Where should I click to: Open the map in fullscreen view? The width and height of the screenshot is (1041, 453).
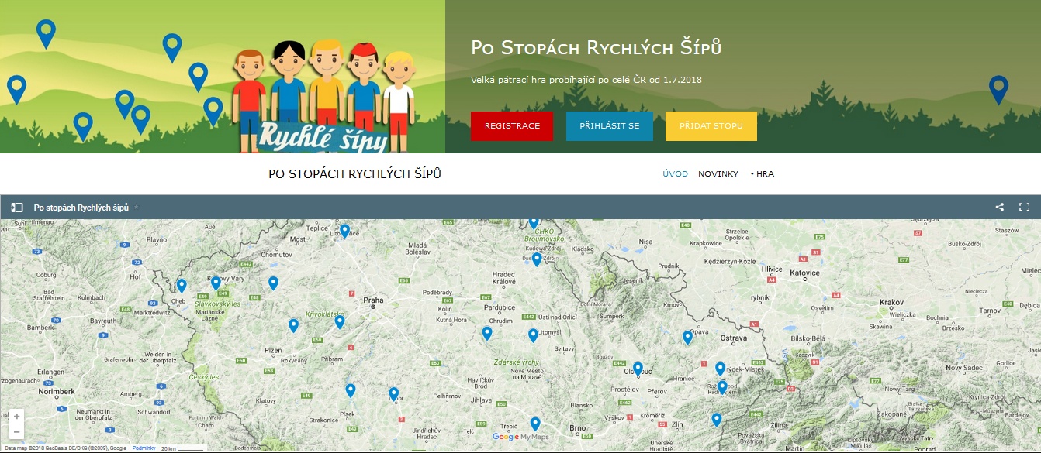click(x=1024, y=208)
